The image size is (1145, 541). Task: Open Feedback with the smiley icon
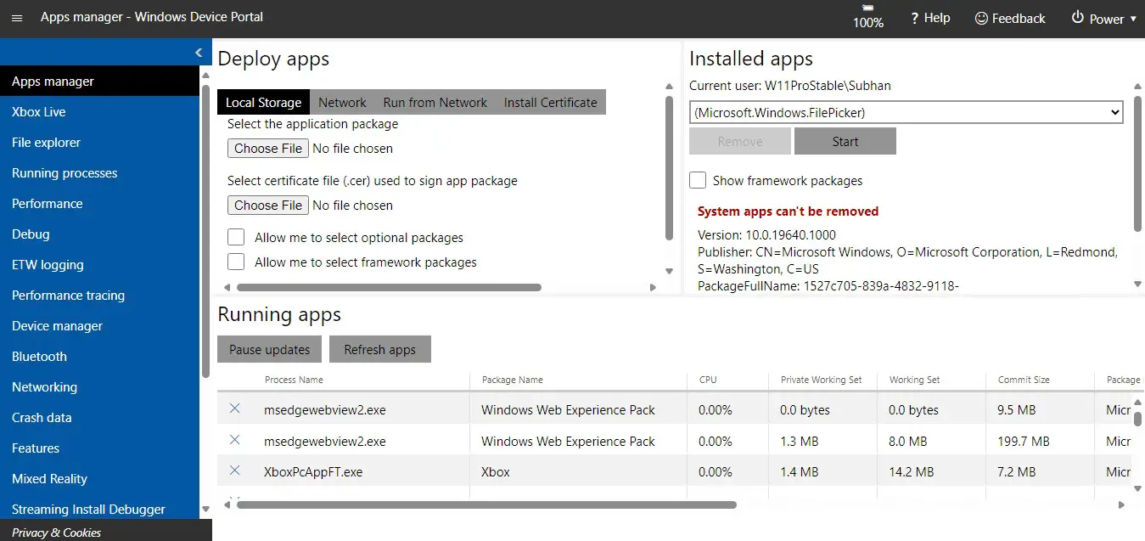click(x=1010, y=18)
